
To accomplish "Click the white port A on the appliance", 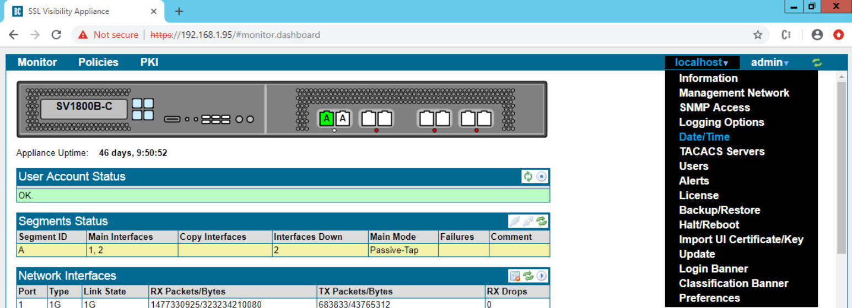I will pyautogui.click(x=342, y=118).
